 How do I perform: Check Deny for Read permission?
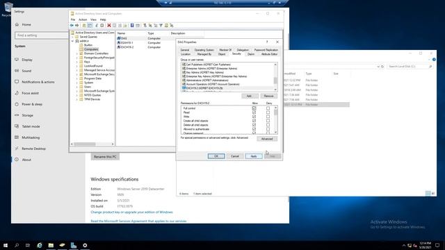tap(268, 112)
